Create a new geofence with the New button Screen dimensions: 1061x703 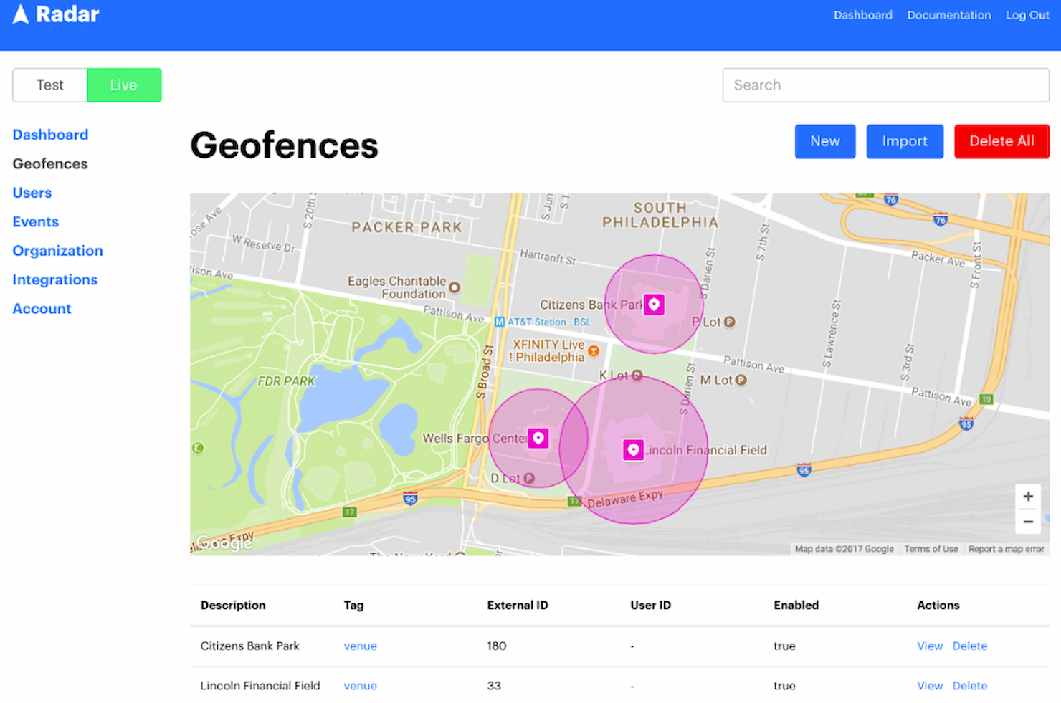click(x=824, y=141)
